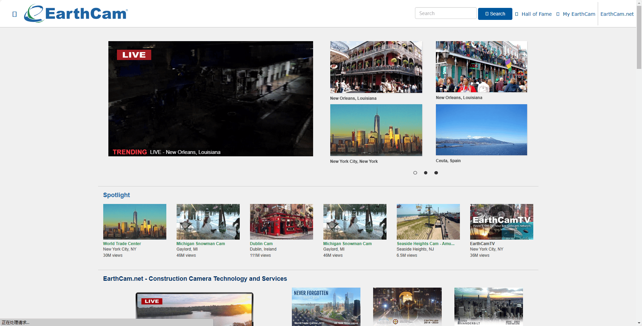Viewport: 642px width, 326px height.
Task: Open My EarthCam menu item
Action: (x=579, y=14)
